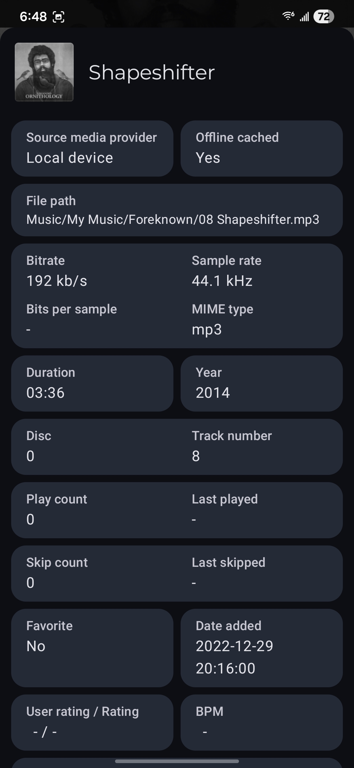Tap the Shapeshifter album art thumbnail

coord(44,72)
